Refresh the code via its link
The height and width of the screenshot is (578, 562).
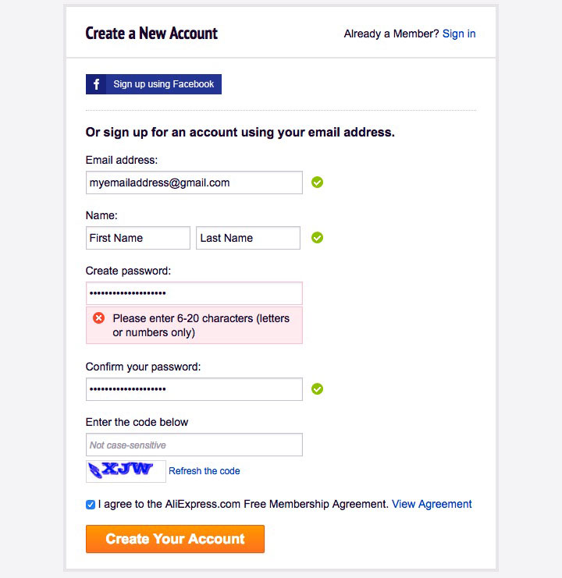tap(205, 471)
